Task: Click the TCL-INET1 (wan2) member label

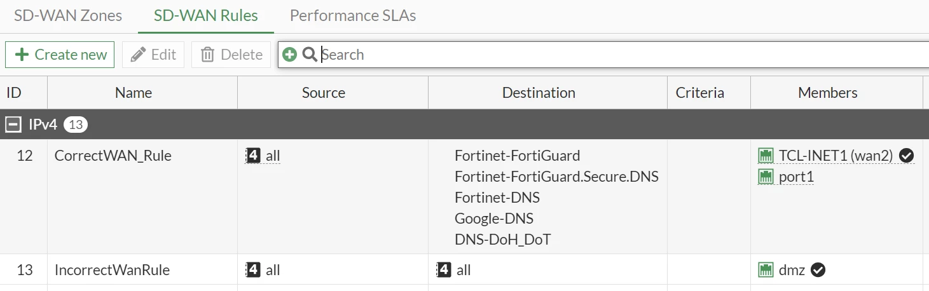Action: coord(836,156)
